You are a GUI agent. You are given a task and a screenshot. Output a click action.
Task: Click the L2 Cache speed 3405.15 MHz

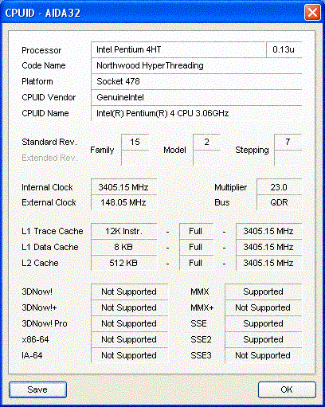268,263
